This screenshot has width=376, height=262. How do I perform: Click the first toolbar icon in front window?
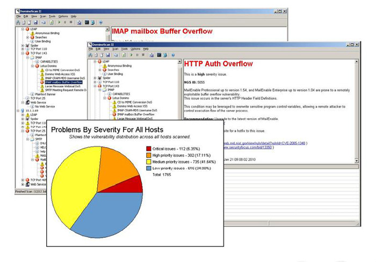[x=90, y=55]
